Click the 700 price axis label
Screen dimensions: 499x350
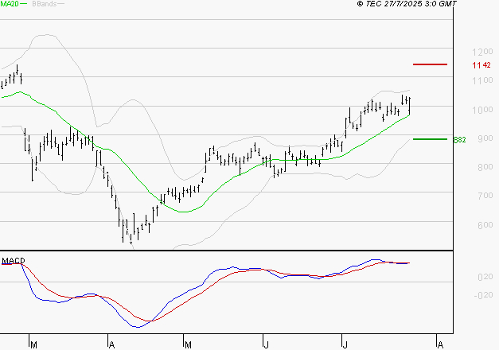[485, 196]
